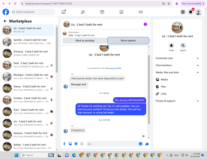Collapse Media, files and links section

click(x=177, y=72)
